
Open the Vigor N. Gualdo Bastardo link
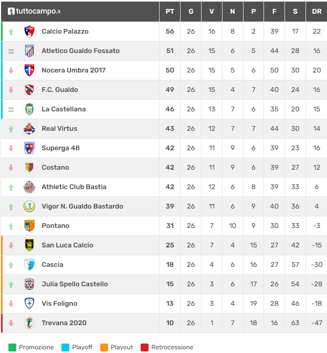coord(82,206)
